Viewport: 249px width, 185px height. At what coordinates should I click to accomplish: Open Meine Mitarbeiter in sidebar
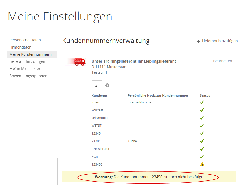(x=25, y=69)
